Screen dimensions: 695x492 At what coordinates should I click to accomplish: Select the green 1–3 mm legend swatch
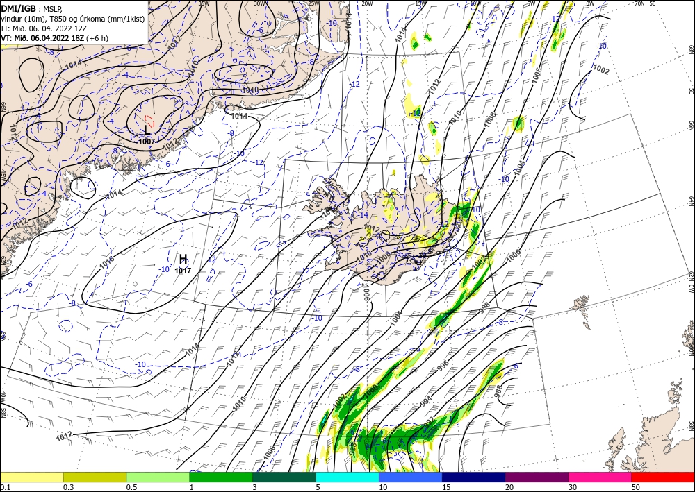tap(221, 477)
